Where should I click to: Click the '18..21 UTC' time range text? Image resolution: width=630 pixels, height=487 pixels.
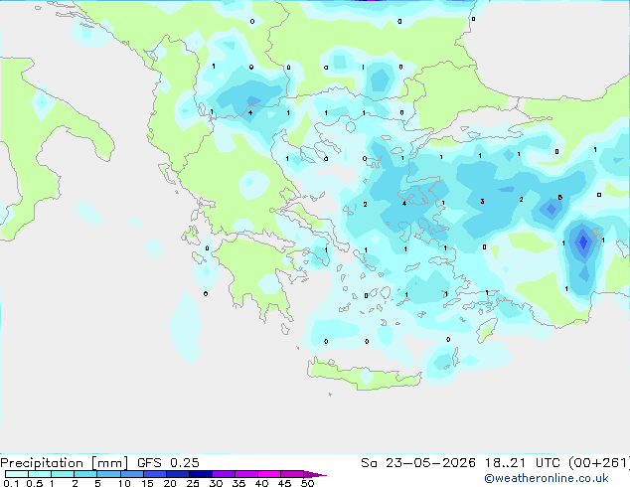522,463
